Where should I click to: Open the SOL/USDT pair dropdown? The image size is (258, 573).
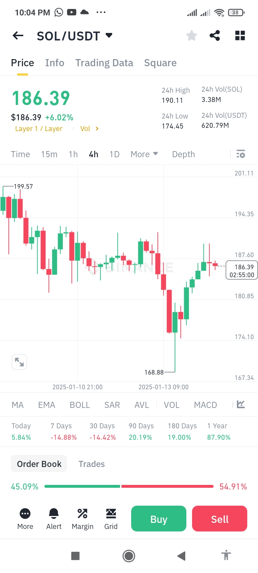pyautogui.click(x=109, y=35)
